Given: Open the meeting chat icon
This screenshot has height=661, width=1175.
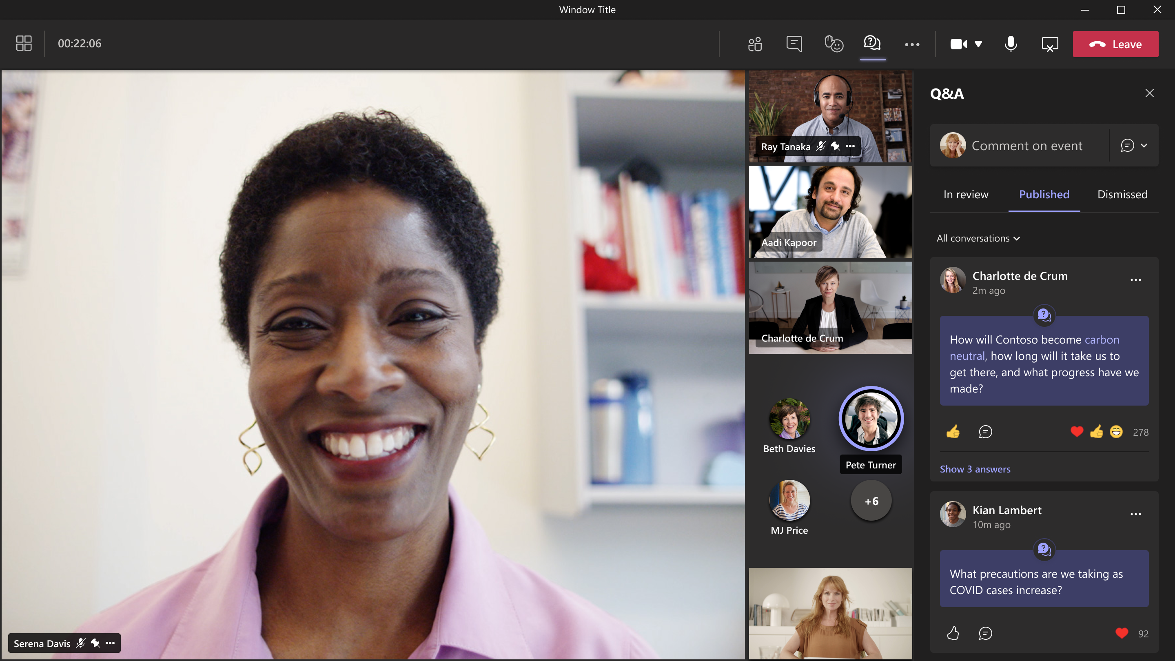Looking at the screenshot, I should click(x=794, y=44).
